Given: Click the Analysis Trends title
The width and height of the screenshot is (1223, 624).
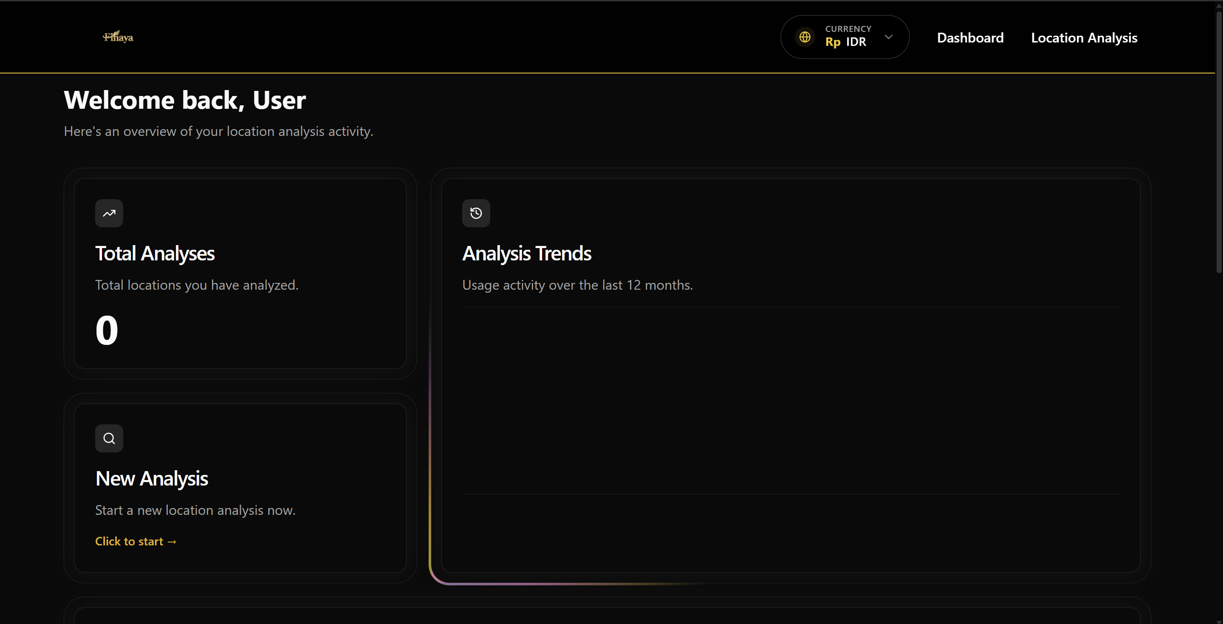Looking at the screenshot, I should click(x=526, y=253).
